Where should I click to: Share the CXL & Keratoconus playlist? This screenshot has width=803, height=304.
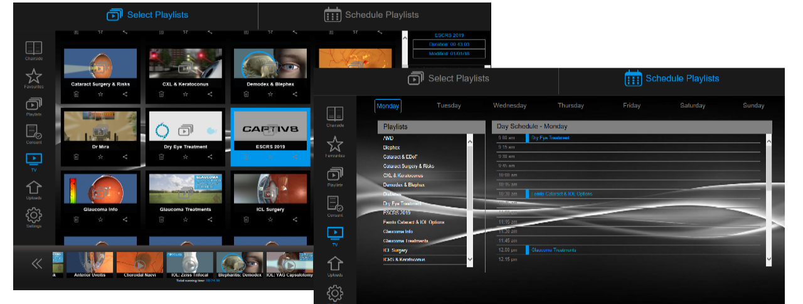210,94
